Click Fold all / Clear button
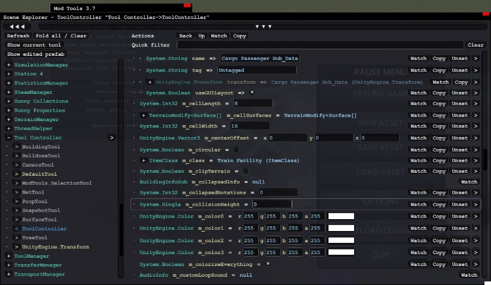Image resolution: width=491 pixels, height=285 pixels. (x=61, y=36)
